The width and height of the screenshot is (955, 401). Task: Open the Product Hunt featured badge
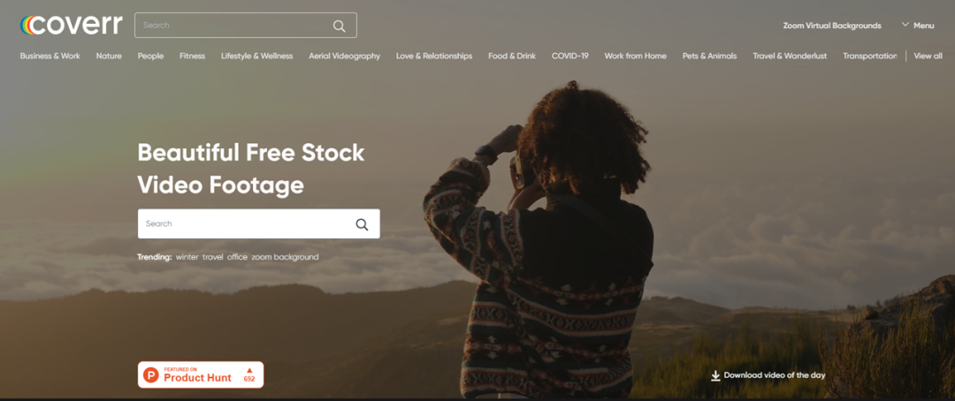click(201, 375)
